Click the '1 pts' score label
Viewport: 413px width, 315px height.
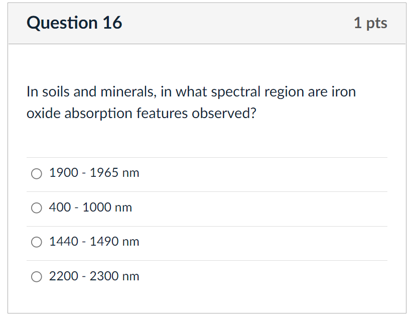tap(370, 23)
